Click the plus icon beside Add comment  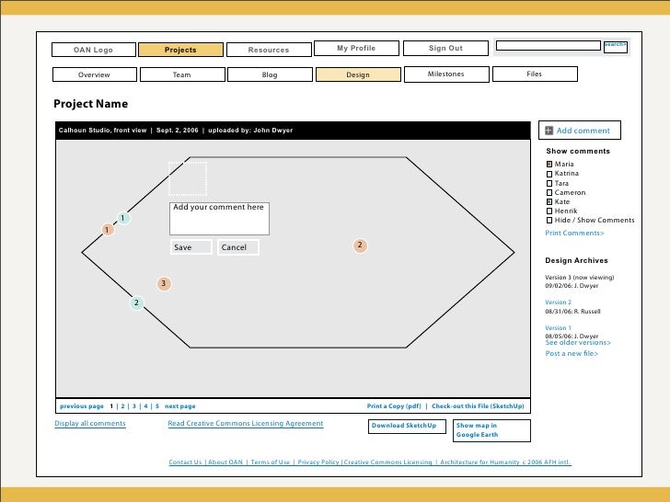[x=549, y=131]
